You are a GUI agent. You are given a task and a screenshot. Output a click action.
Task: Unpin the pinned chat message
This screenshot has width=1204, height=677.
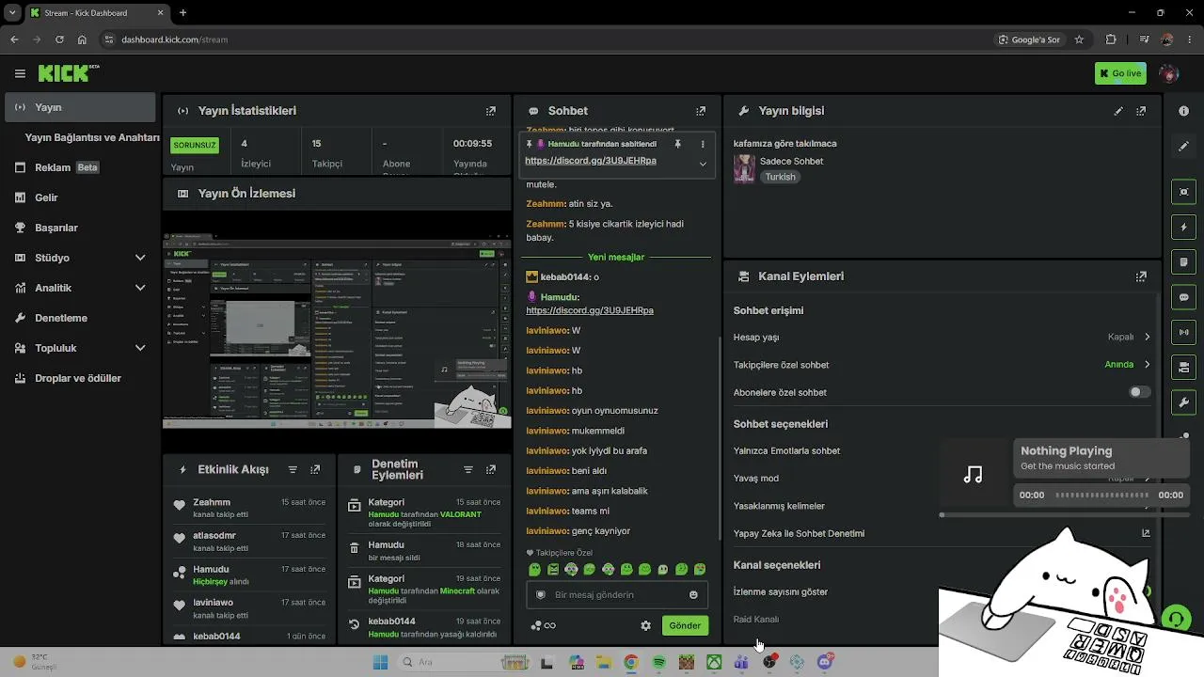(x=677, y=144)
